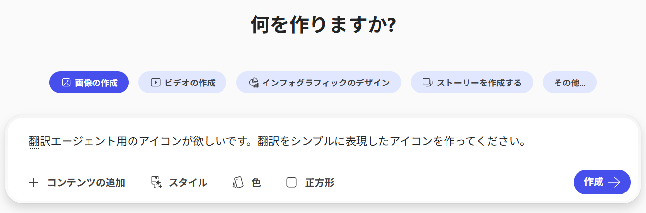Toggle the square shape box beside 正方形
Screen dimensions: 646x213
[x=291, y=183]
